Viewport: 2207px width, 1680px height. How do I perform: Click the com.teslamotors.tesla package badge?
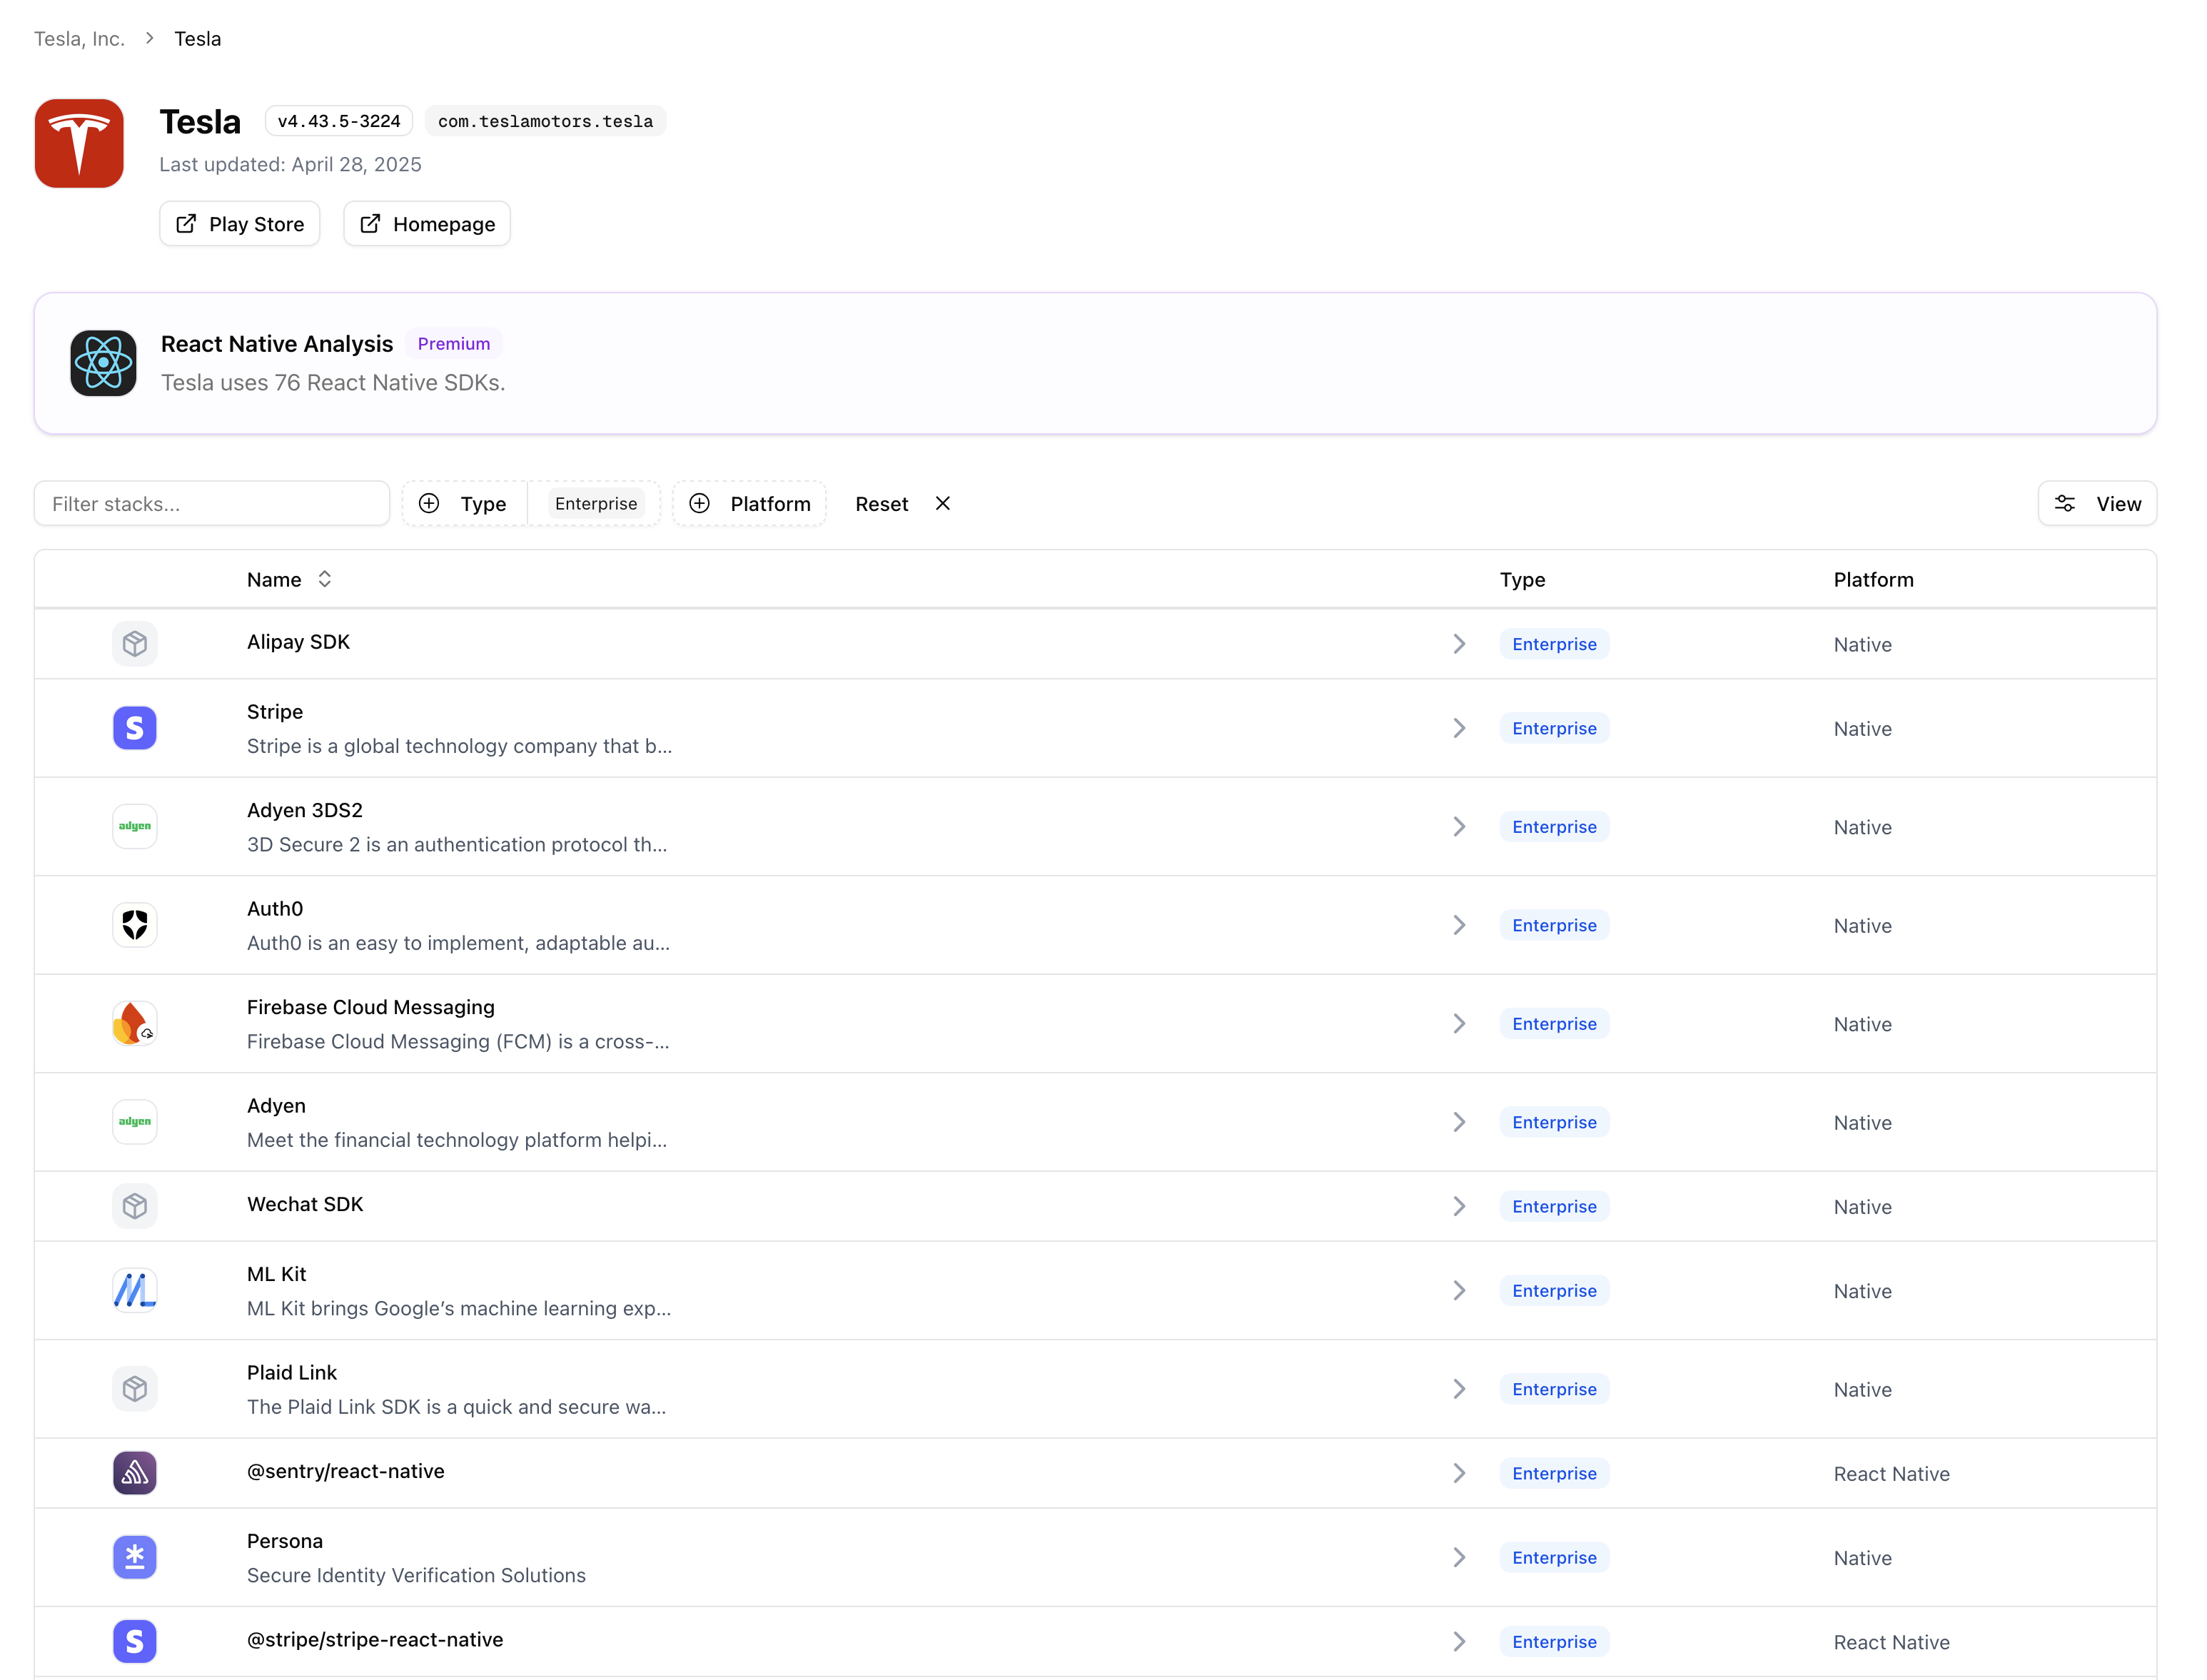(x=545, y=121)
